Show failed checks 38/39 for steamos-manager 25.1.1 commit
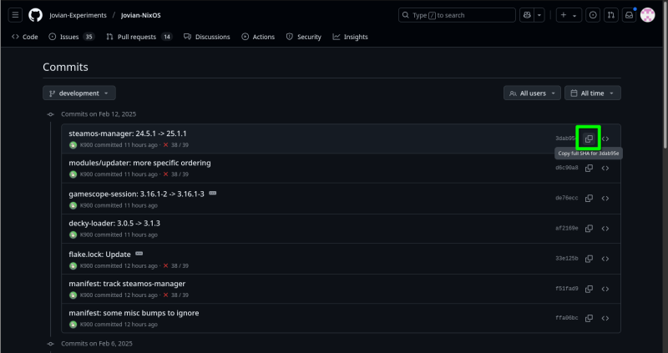668x353 pixels. (x=176, y=145)
